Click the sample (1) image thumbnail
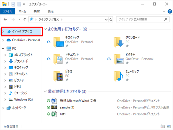 point(54,107)
